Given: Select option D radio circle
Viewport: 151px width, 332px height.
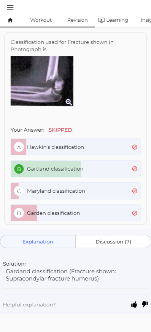Looking at the screenshot, I should 19,213.
